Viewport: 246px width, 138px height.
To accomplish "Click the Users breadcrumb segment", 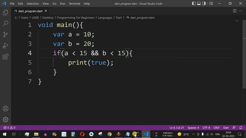I will (x=25, y=18).
